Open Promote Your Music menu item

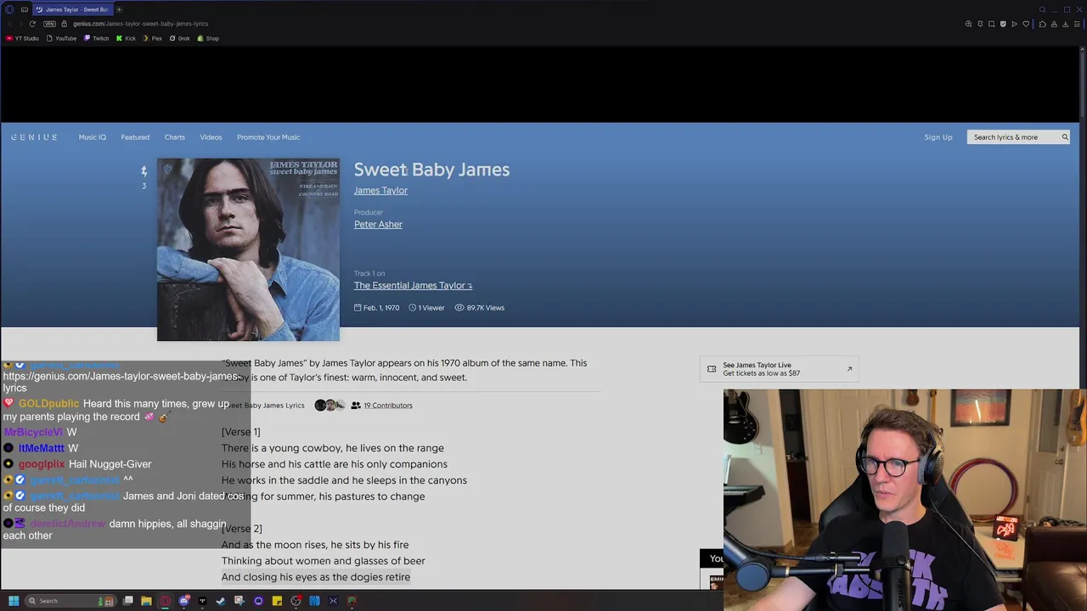tap(268, 137)
